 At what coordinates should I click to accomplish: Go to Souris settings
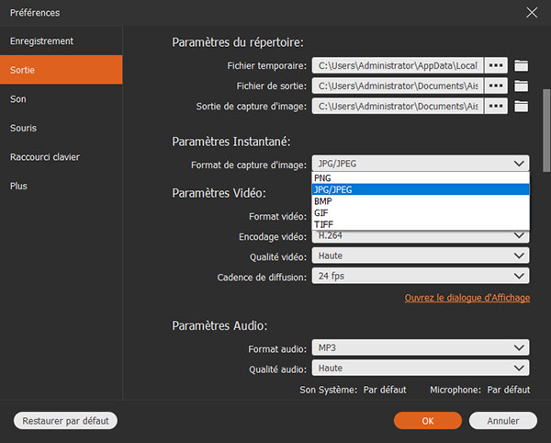tap(62, 128)
